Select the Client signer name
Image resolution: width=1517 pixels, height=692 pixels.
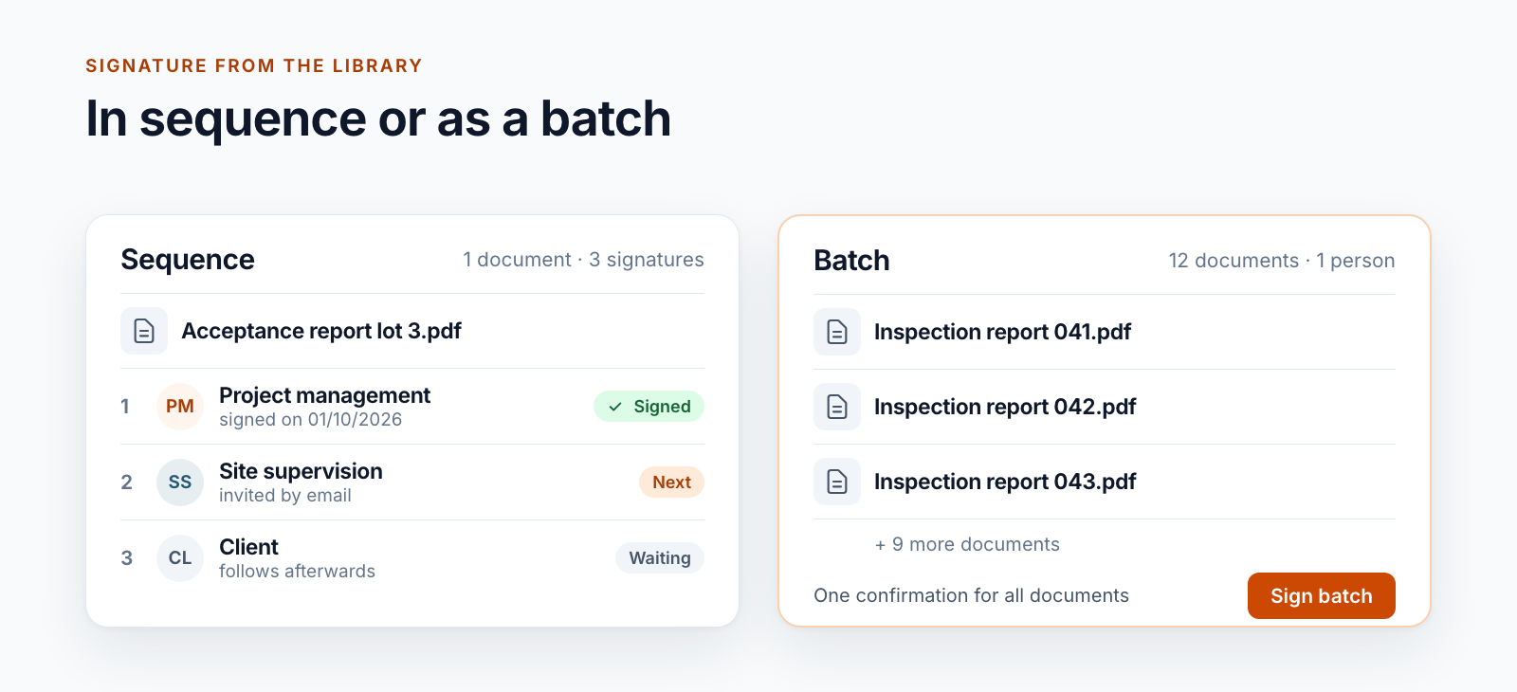click(x=248, y=547)
